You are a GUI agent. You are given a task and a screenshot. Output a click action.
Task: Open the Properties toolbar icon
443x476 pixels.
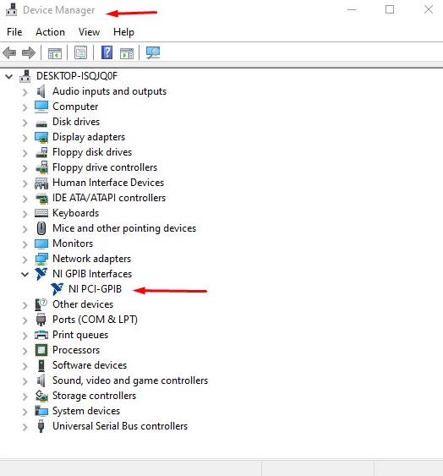81,52
